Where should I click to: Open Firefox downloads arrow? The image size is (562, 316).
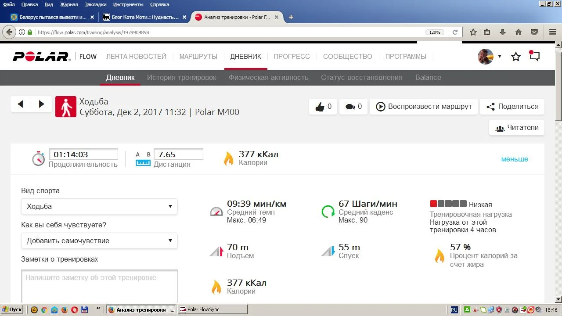point(503,32)
